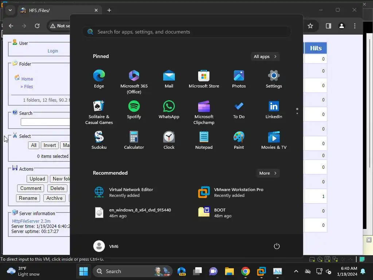Open Task View on taskbar

click(x=197, y=271)
